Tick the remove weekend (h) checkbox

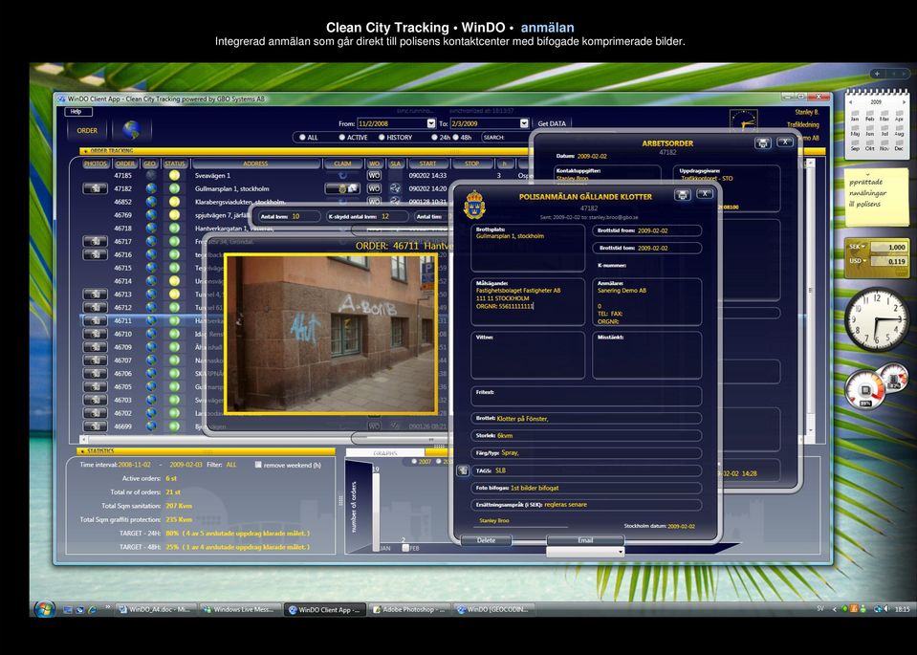point(258,465)
